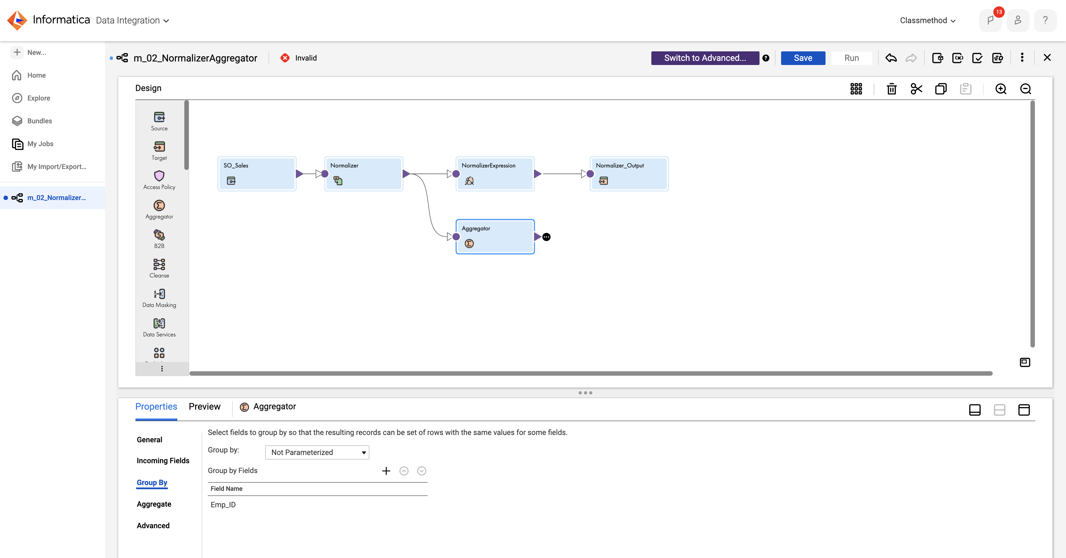The image size is (1066, 558).
Task: Select the Group By section in properties
Action: (x=152, y=482)
